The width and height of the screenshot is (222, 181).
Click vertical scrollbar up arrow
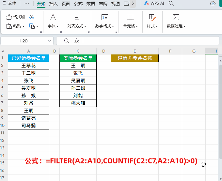pyautogui.click(x=220, y=61)
